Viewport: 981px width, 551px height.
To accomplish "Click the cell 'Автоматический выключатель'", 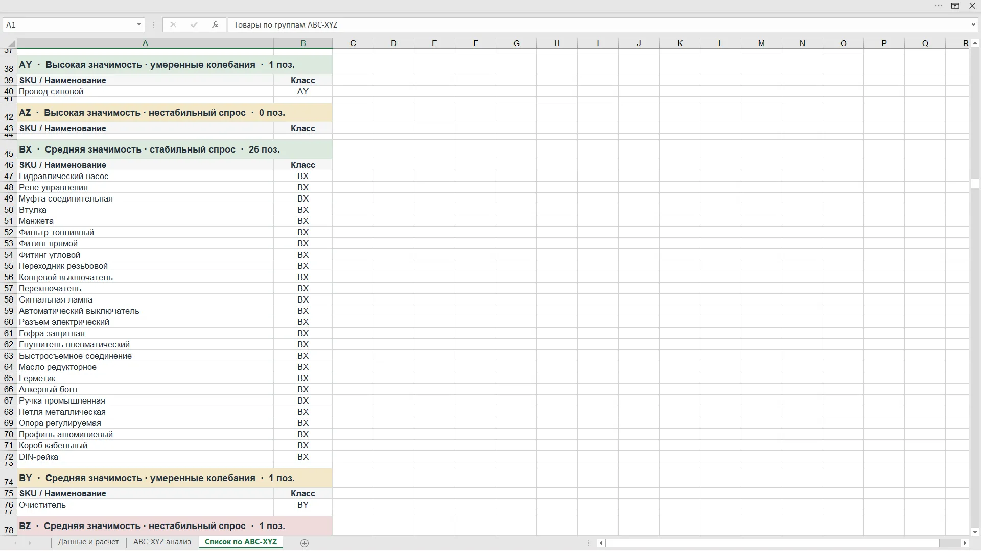I will point(145,311).
